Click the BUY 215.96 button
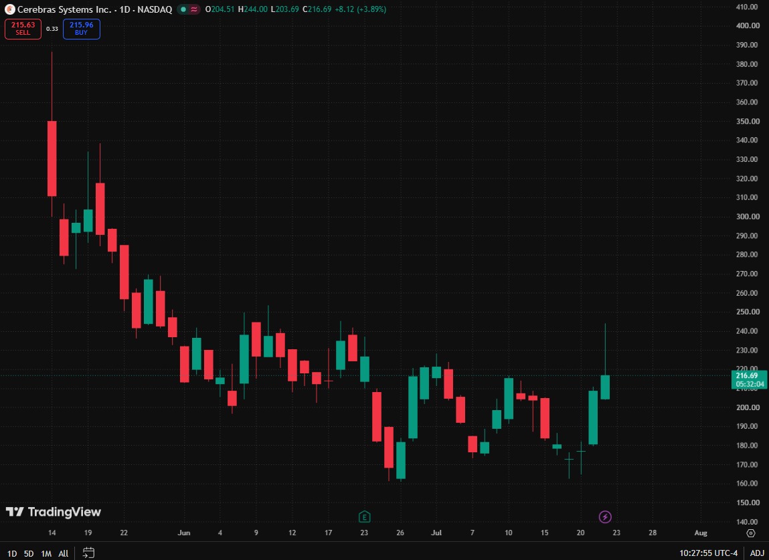 (x=82, y=29)
